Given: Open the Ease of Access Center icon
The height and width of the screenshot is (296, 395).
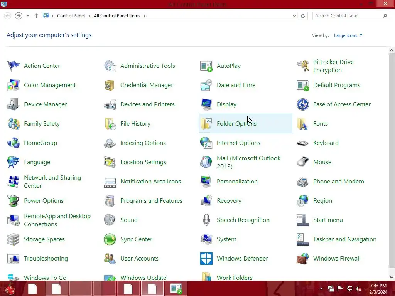Looking at the screenshot, I should 303,104.
